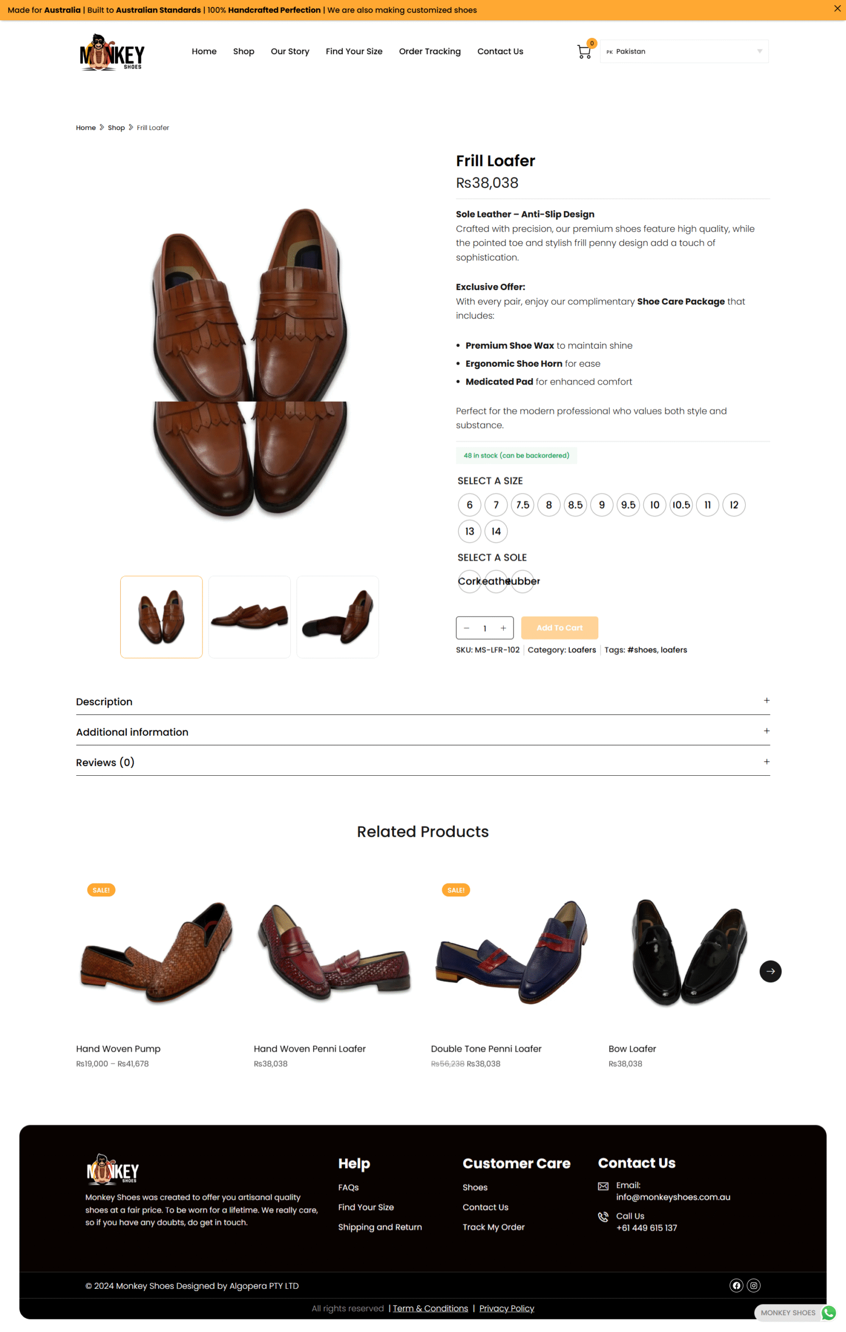
Task: Open the Instagram icon in footer
Action: tap(753, 1285)
